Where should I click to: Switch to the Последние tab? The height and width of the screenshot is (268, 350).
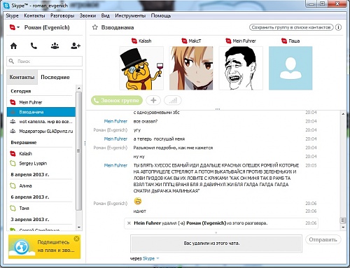pyautogui.click(x=55, y=77)
